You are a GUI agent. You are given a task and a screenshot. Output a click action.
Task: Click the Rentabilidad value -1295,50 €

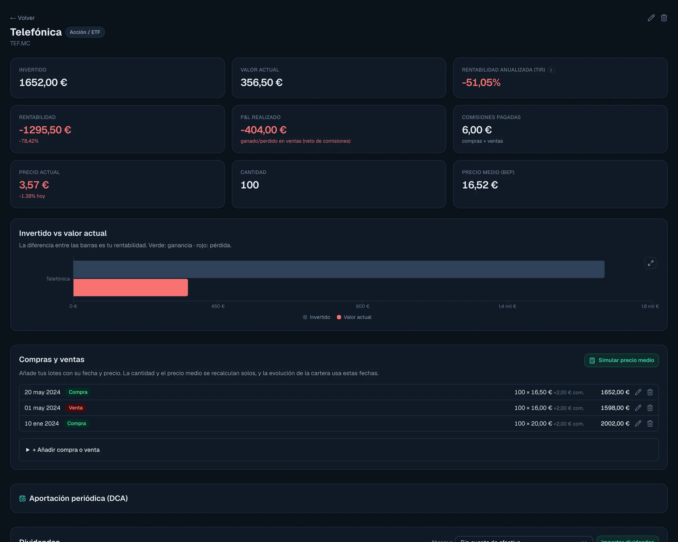pyautogui.click(x=45, y=130)
